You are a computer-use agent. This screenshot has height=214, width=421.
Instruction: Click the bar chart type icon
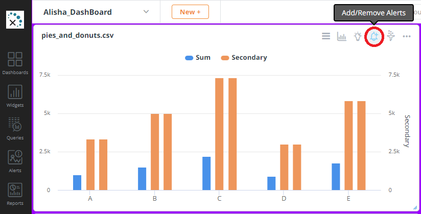(x=342, y=36)
